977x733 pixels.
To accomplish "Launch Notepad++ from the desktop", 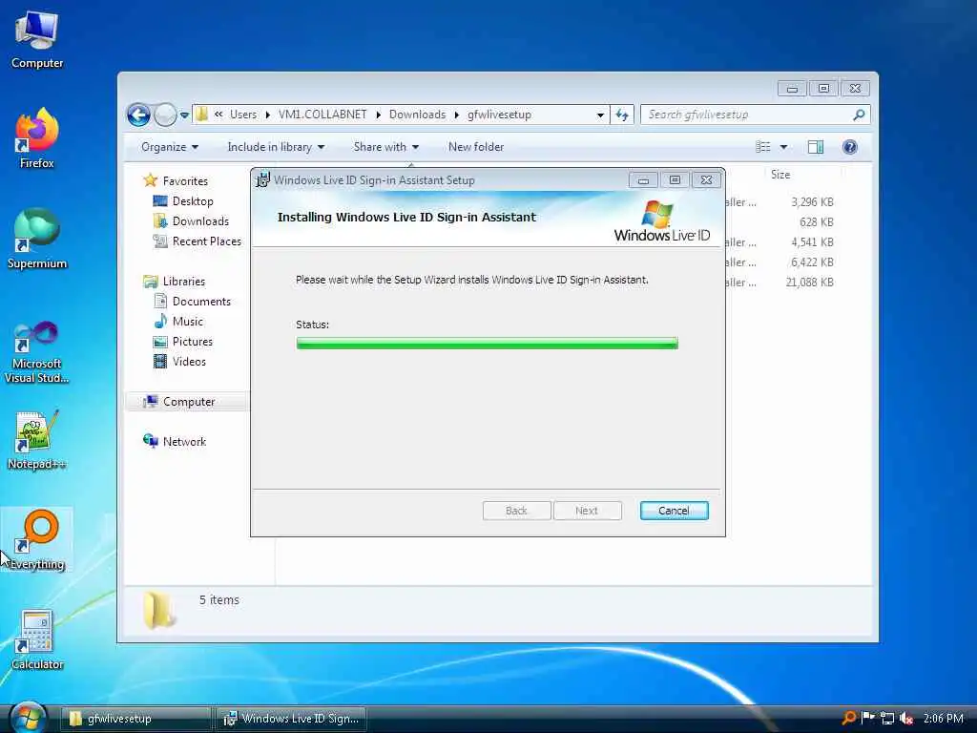I will point(37,440).
